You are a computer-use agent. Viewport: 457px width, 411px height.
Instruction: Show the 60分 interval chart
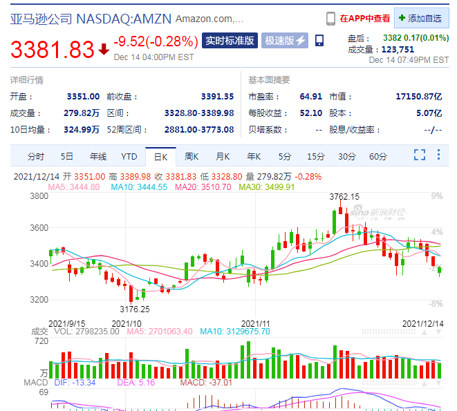[377, 157]
